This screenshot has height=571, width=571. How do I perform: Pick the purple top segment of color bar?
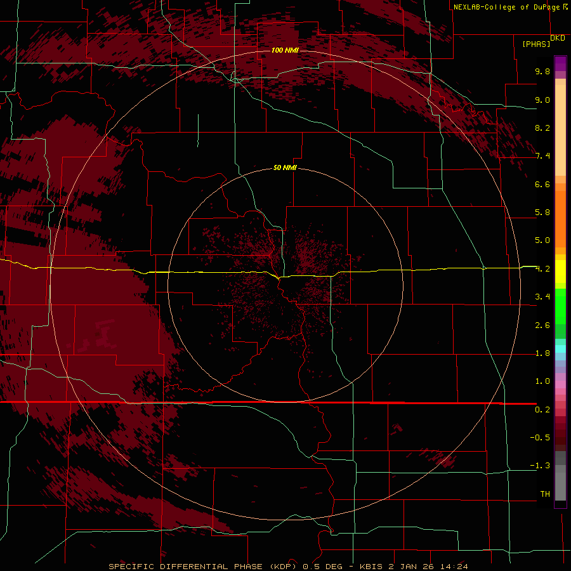click(560, 63)
